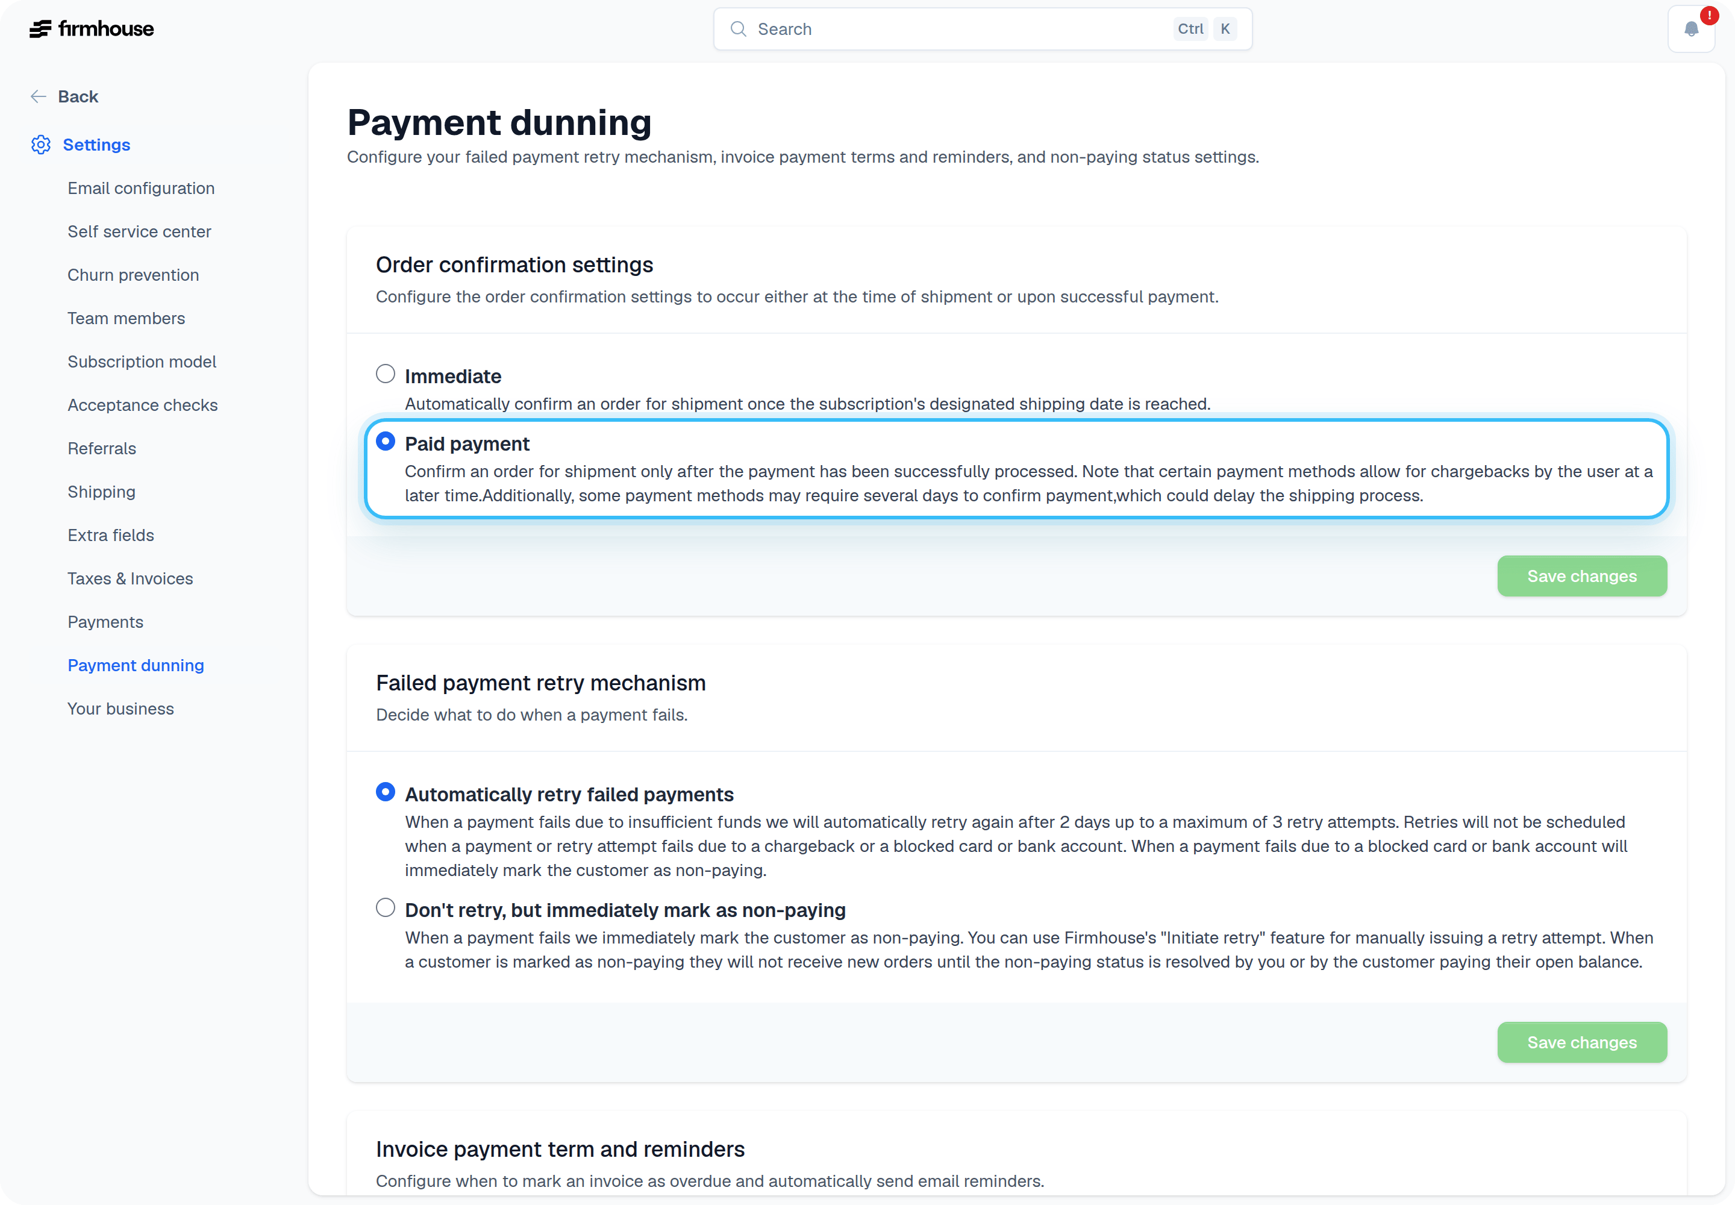Click the Settings gear icon

pos(41,144)
